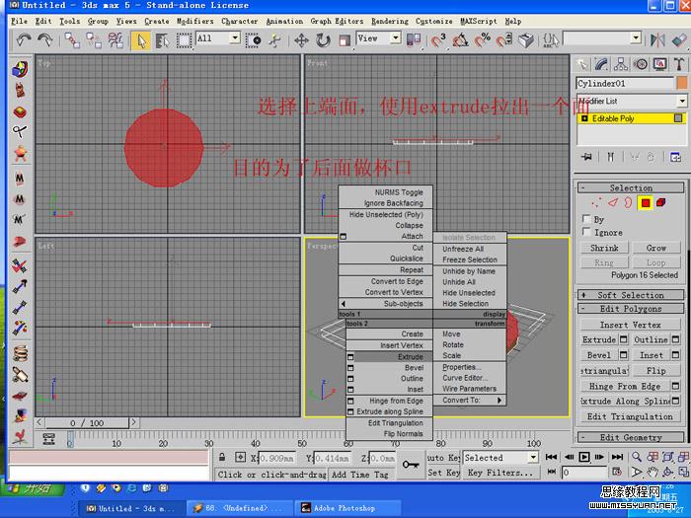Choose Hide Unselected (Poly) in quad menu

click(386, 214)
